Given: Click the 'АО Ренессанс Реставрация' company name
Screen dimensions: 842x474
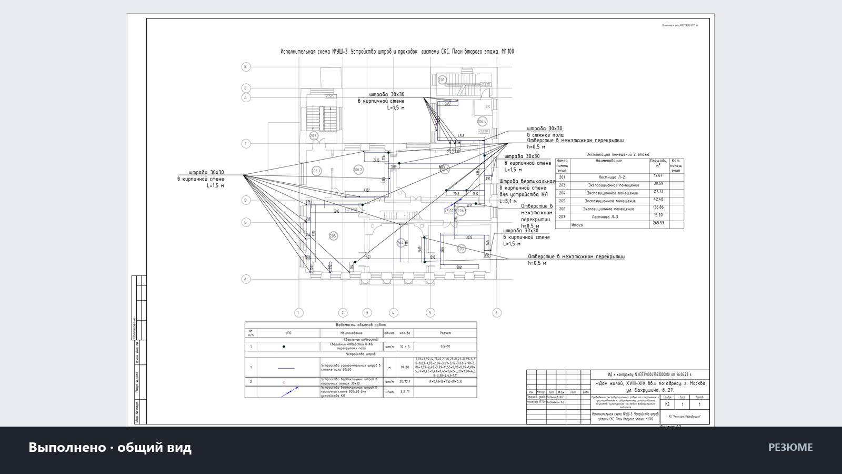Looking at the screenshot, I should click(684, 417).
